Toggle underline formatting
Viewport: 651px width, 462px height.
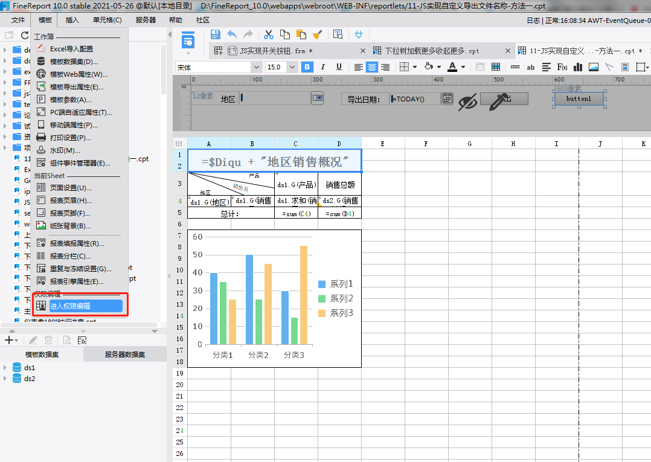[x=339, y=67]
